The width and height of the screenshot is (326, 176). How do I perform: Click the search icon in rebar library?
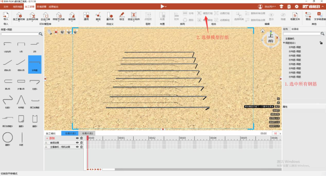(41, 34)
